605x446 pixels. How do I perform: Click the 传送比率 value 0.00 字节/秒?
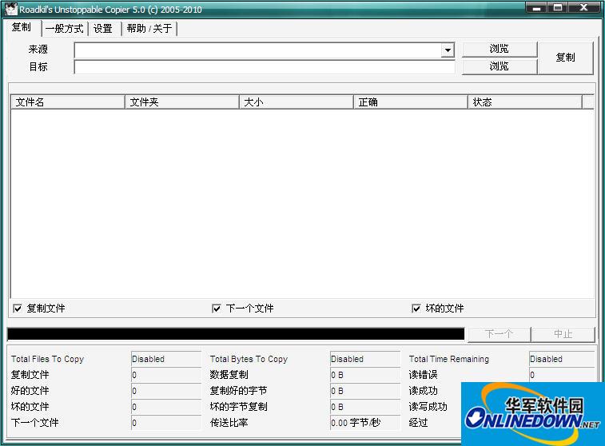pyautogui.click(x=365, y=423)
